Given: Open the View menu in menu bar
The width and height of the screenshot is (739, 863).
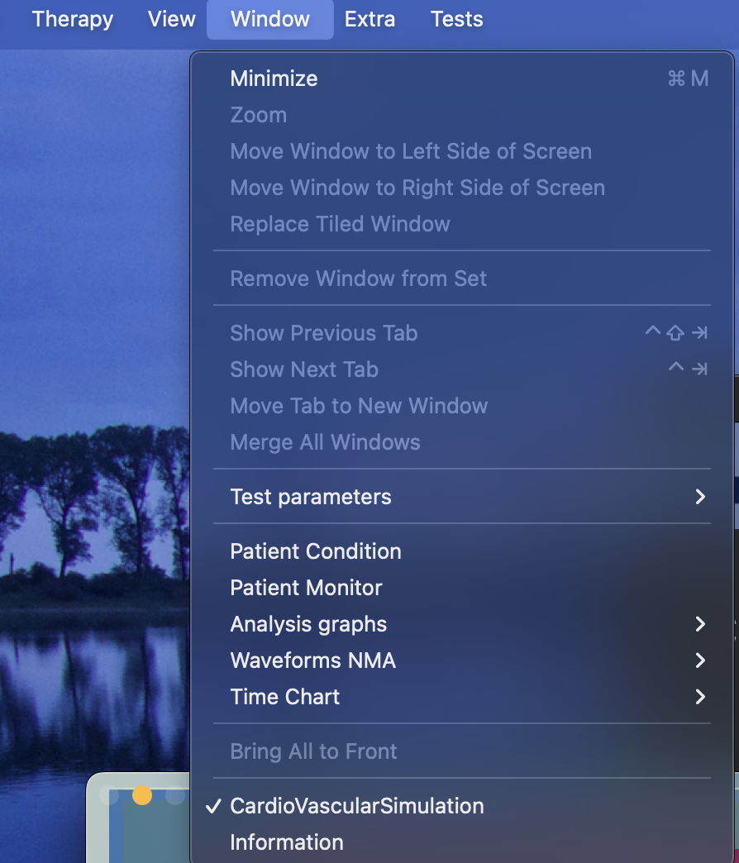Looking at the screenshot, I should point(171,19).
